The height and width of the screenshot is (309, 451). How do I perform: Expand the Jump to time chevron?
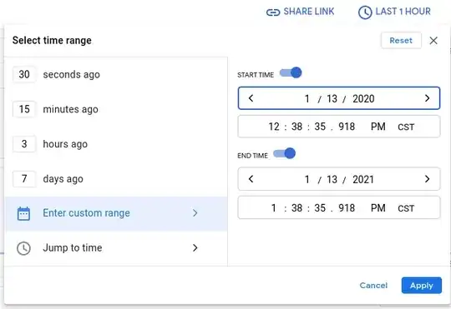195,248
